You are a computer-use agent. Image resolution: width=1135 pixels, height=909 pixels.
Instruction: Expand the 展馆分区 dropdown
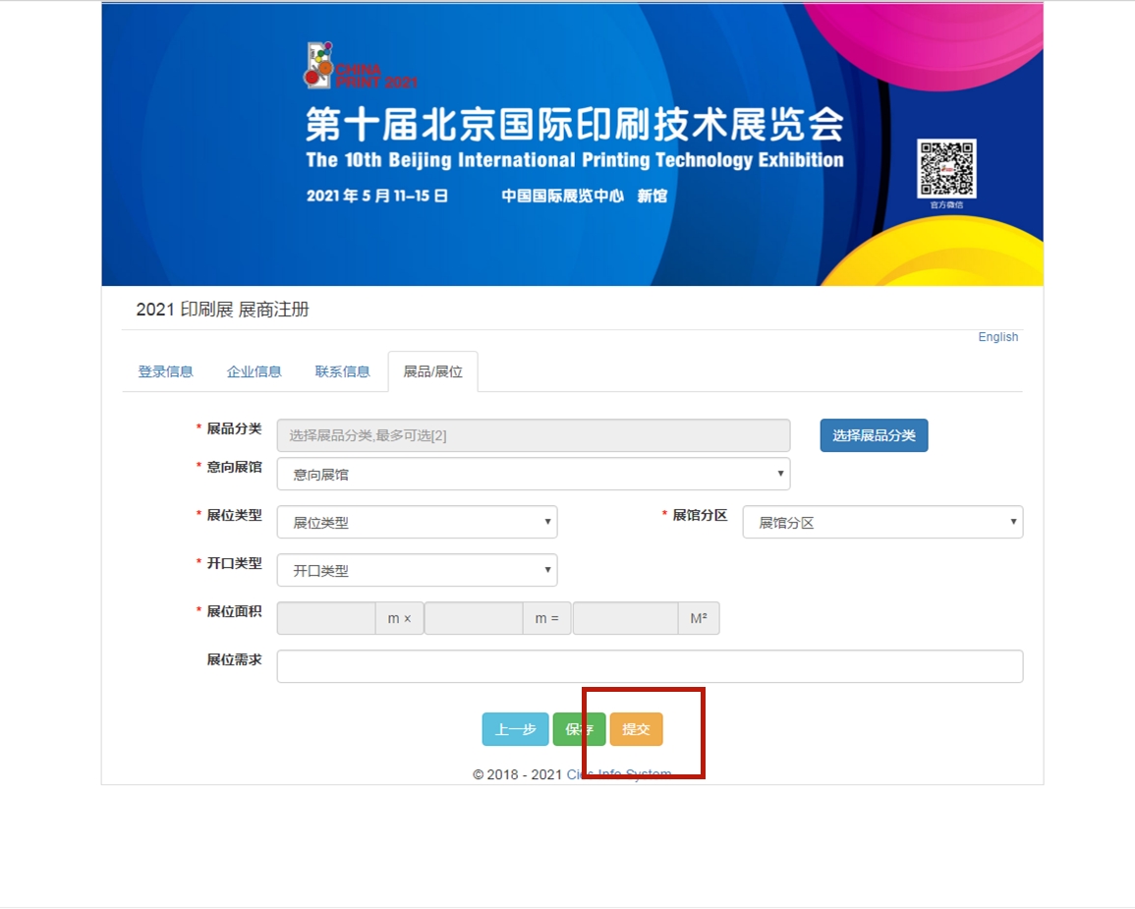(x=881, y=522)
